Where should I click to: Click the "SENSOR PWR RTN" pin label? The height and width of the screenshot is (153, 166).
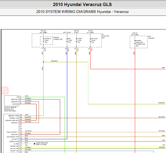(12, 120)
